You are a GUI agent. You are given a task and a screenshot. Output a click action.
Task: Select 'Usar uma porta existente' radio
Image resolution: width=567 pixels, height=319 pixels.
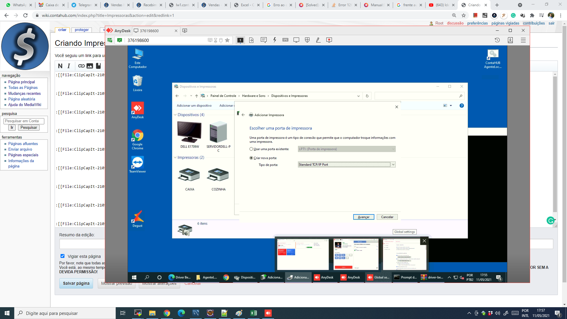tap(251, 149)
